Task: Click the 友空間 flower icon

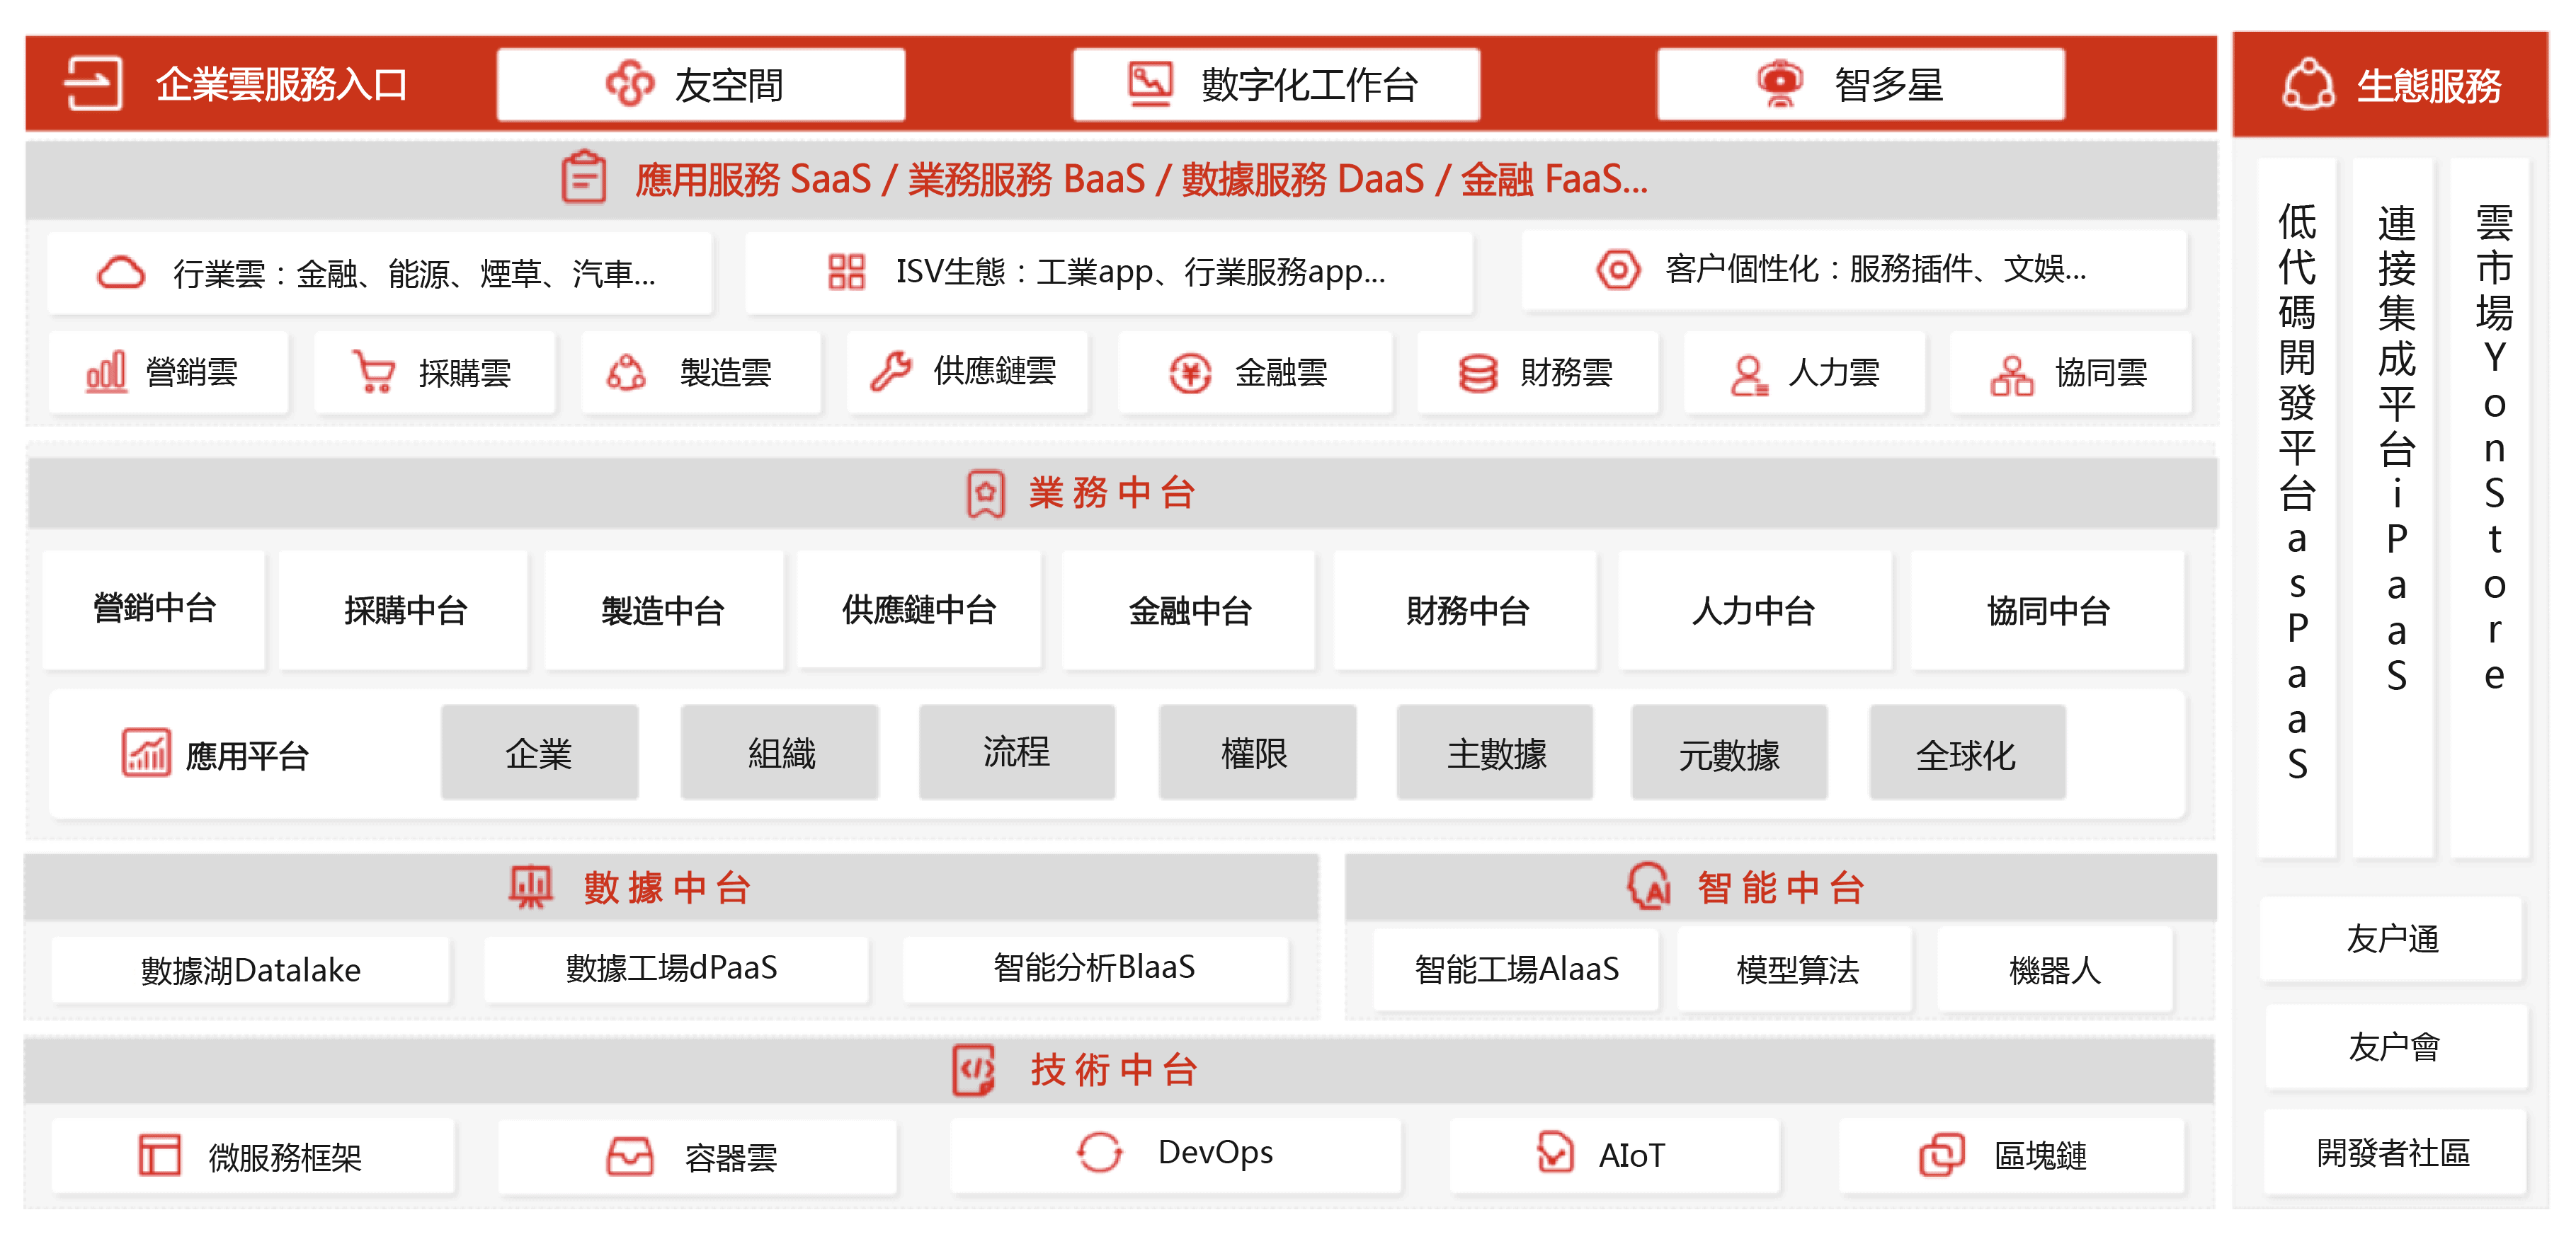Action: point(630,84)
